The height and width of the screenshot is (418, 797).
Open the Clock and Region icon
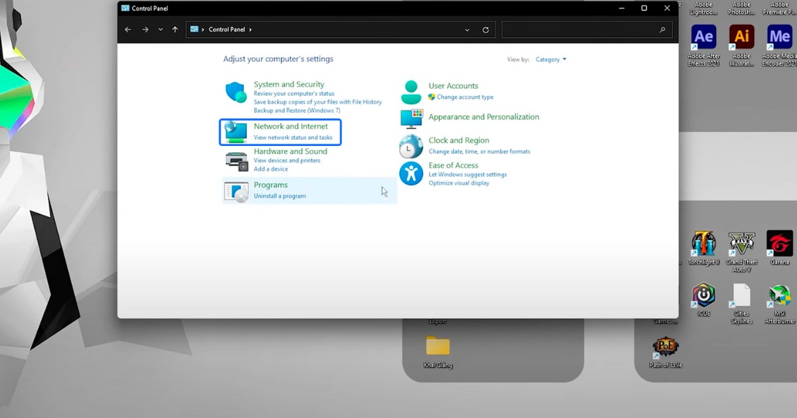pyautogui.click(x=411, y=146)
